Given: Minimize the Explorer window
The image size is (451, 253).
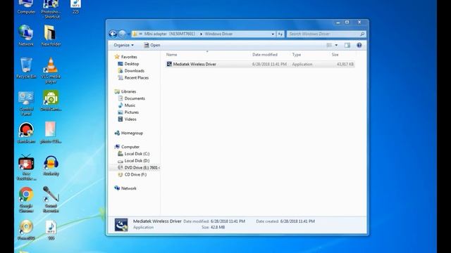Looking at the screenshot, I should [338, 22].
